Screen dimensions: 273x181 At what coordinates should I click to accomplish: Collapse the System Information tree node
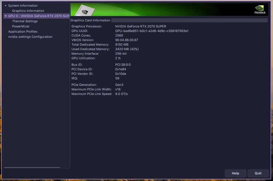click(5, 5)
